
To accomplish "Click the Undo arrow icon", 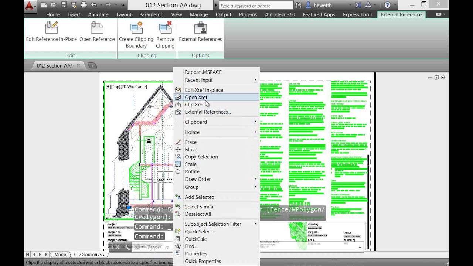I will point(94,5).
